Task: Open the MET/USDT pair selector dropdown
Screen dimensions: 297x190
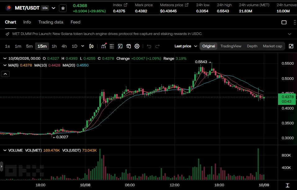Action: [54, 8]
